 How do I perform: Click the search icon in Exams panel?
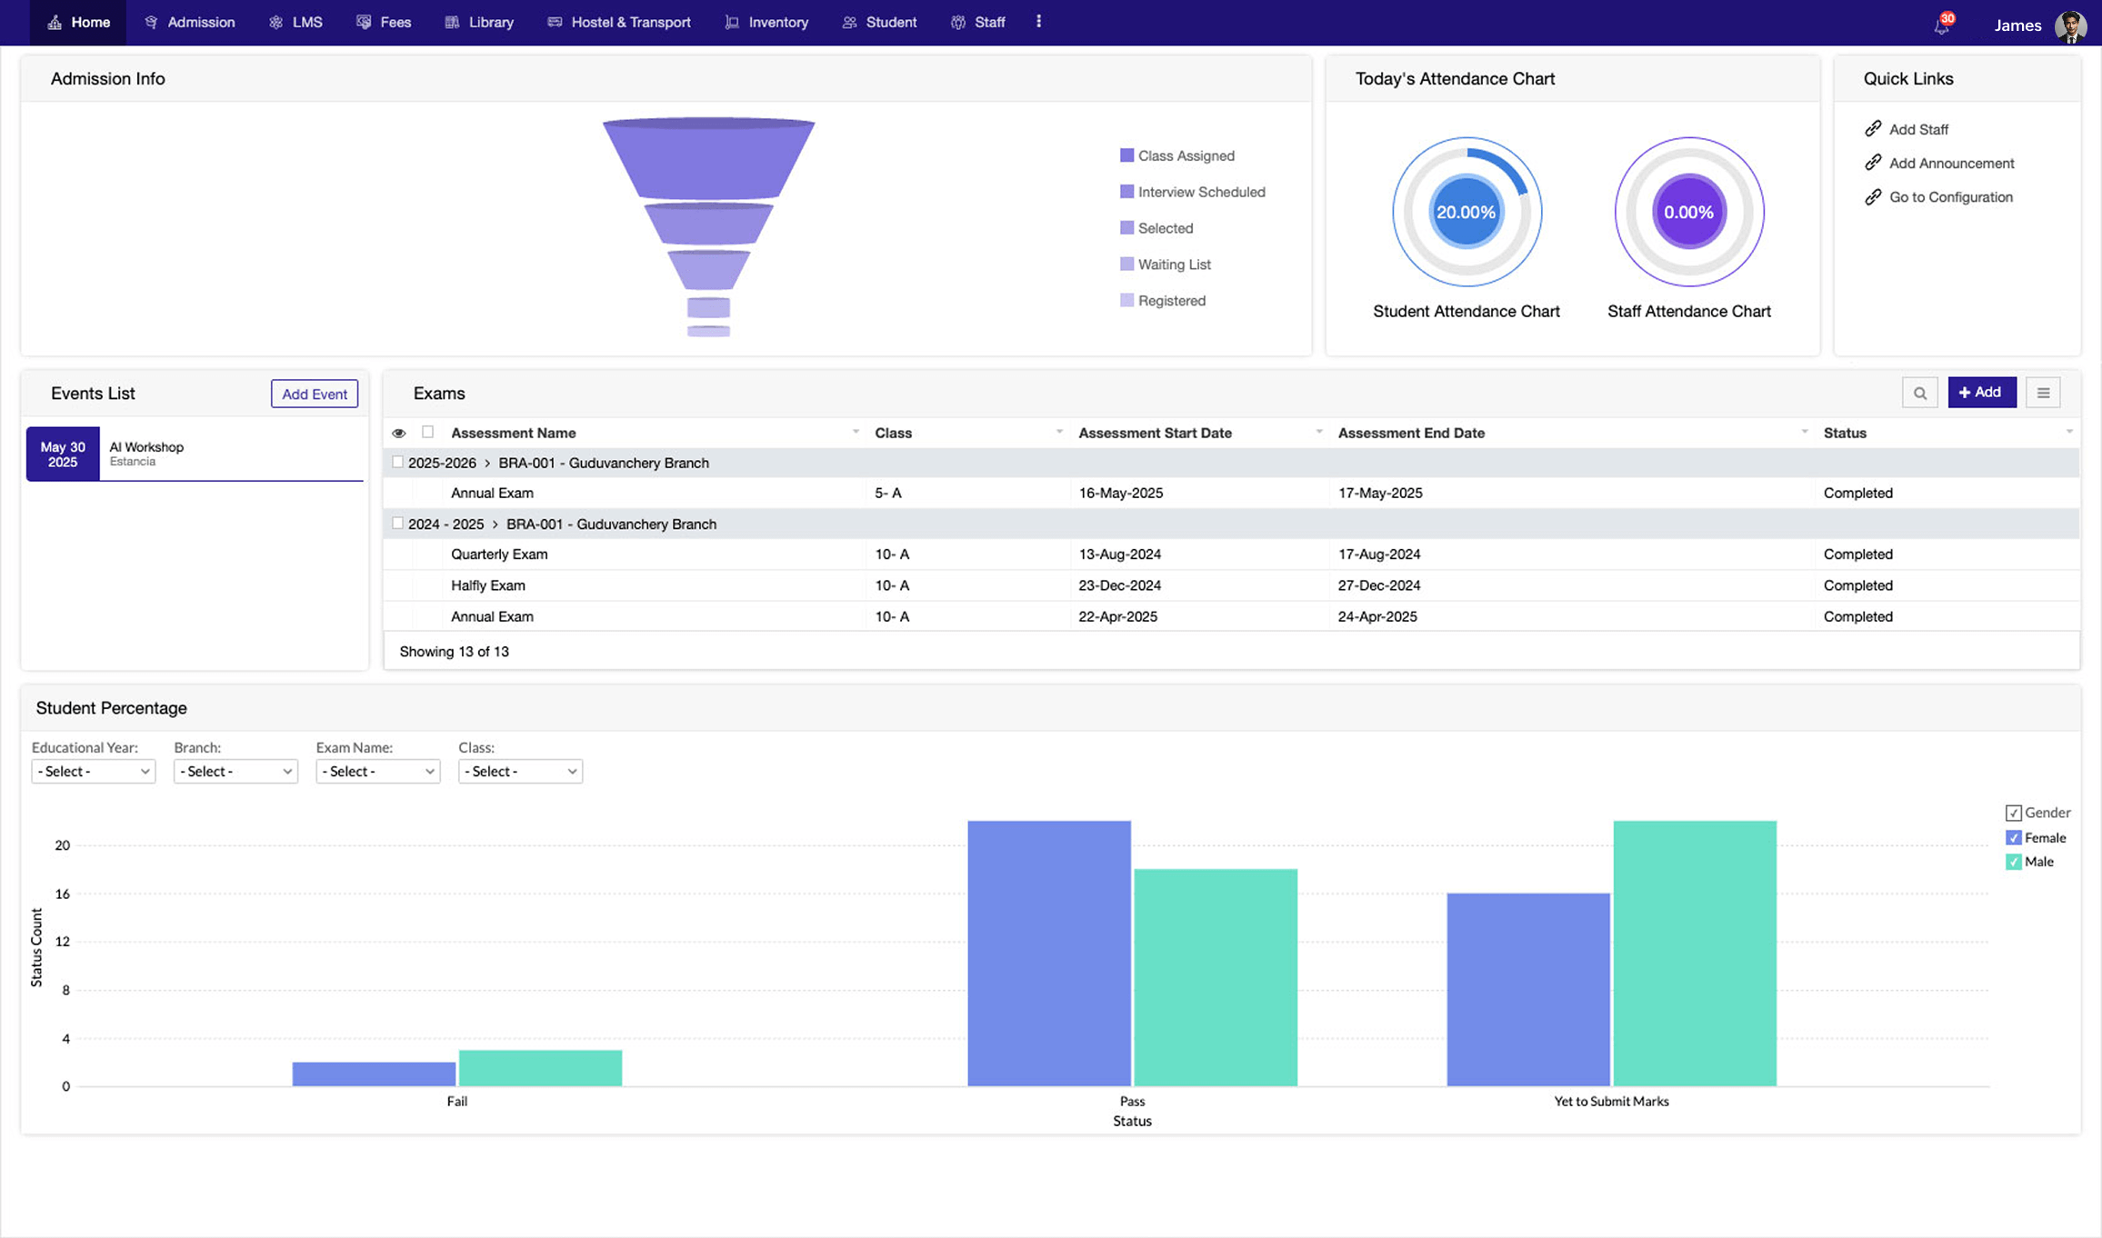[x=1920, y=392]
